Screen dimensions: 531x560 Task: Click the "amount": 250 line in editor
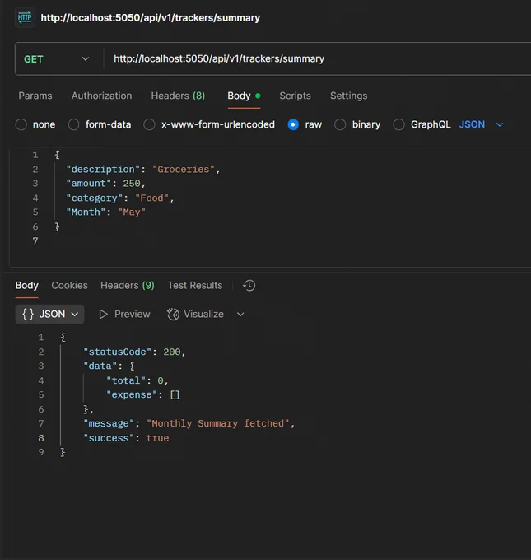click(x=105, y=184)
